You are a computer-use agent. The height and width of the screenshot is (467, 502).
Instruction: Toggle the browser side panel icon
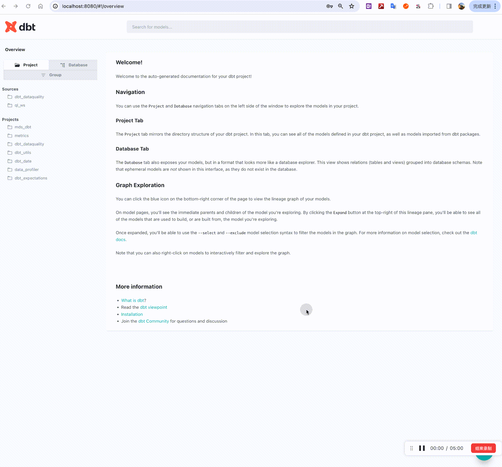click(449, 6)
